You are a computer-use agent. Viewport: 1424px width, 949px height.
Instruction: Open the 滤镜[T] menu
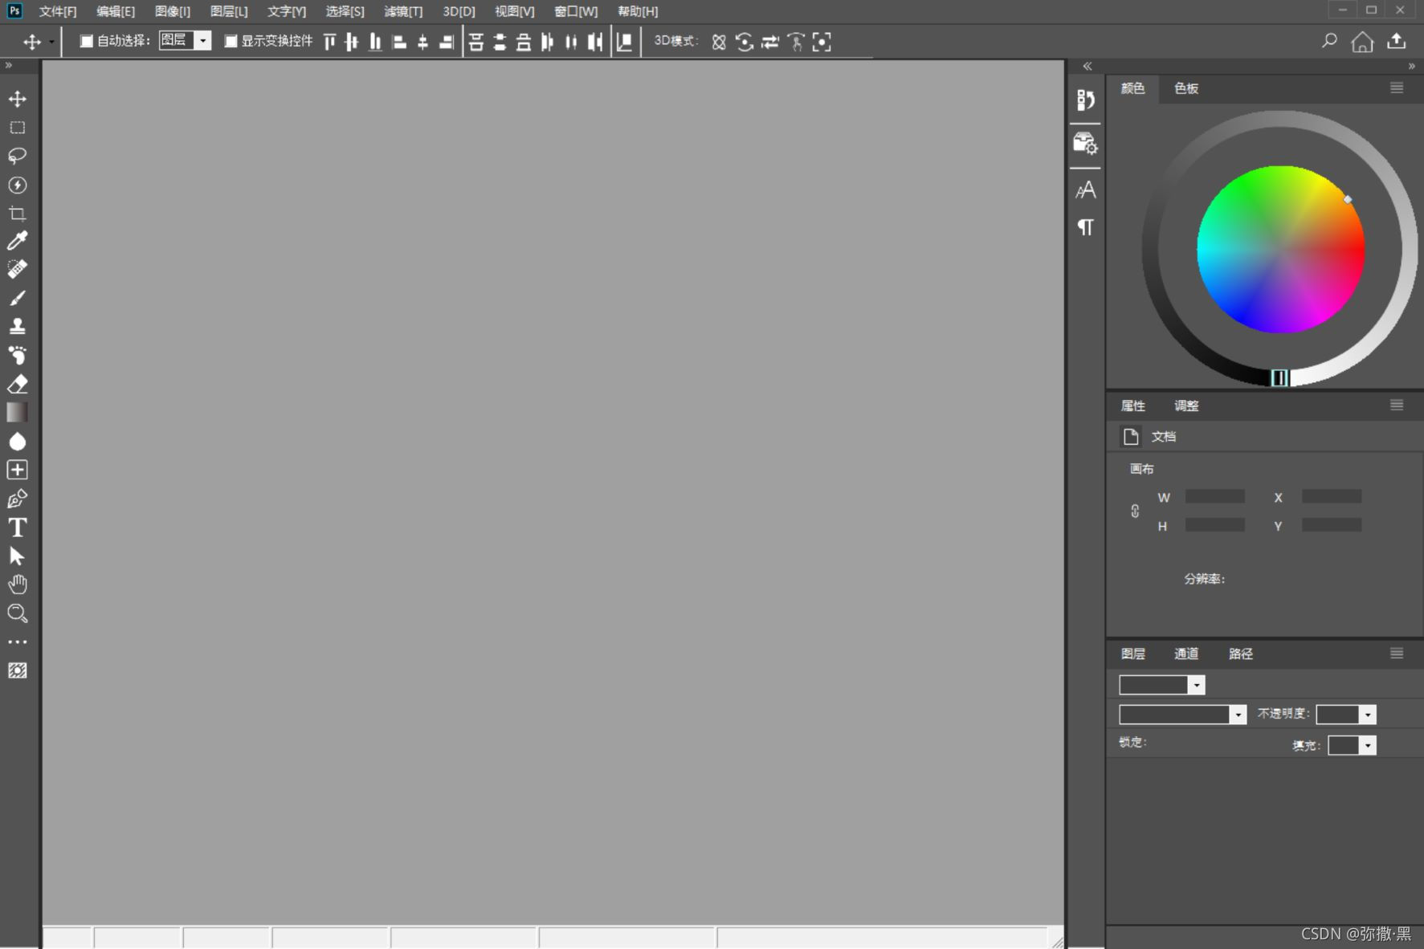(x=403, y=11)
